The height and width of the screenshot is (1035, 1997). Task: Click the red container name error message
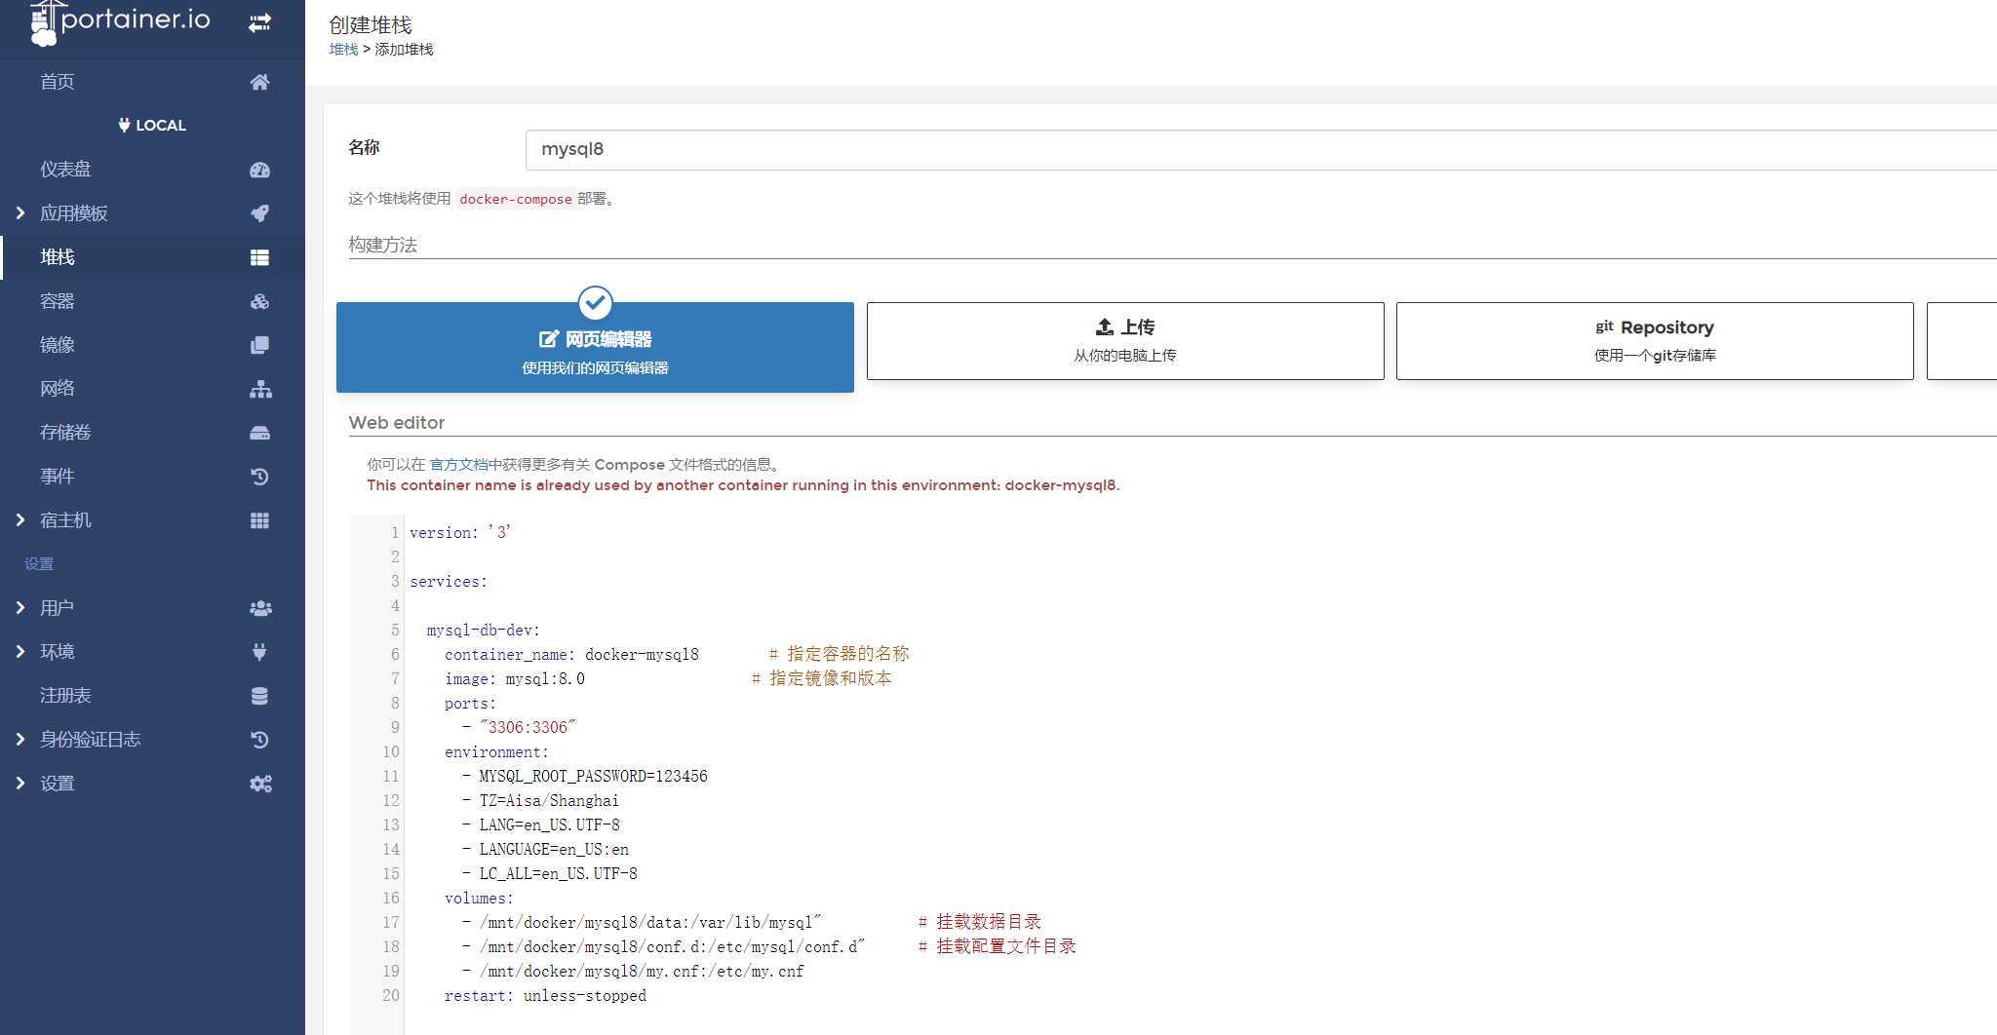click(x=743, y=485)
